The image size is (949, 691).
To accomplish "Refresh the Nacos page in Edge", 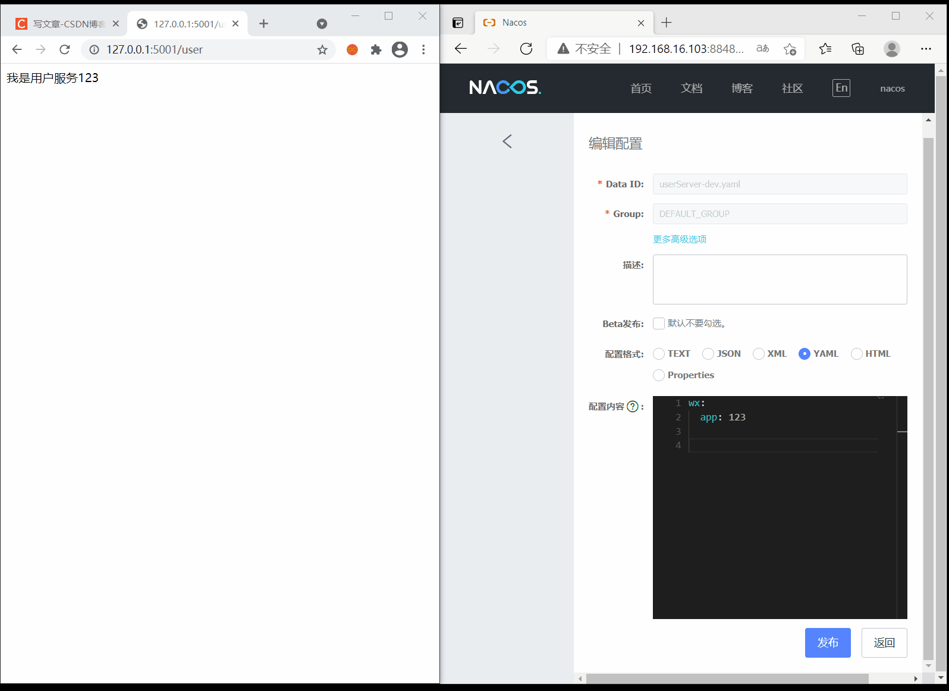I will click(526, 49).
